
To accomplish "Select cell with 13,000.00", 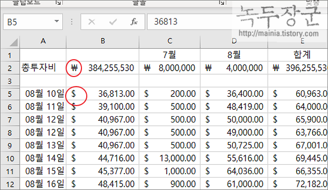I will (x=170, y=158).
